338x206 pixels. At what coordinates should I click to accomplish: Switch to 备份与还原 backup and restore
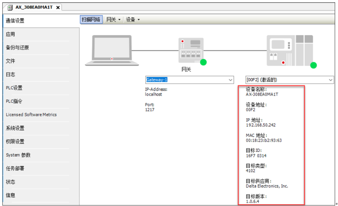click(17, 47)
